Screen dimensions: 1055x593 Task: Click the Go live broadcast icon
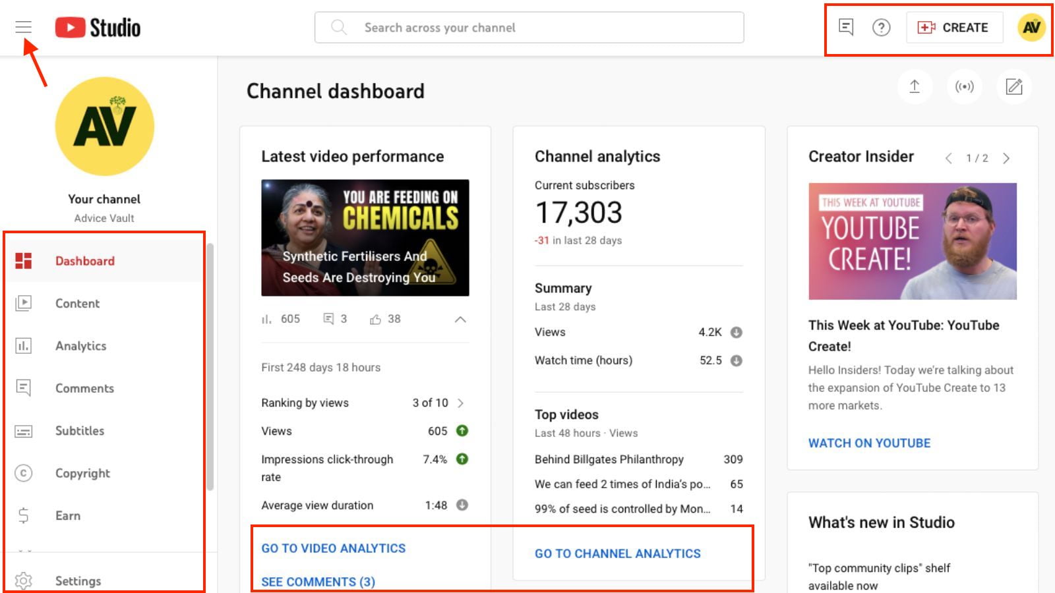tap(964, 86)
